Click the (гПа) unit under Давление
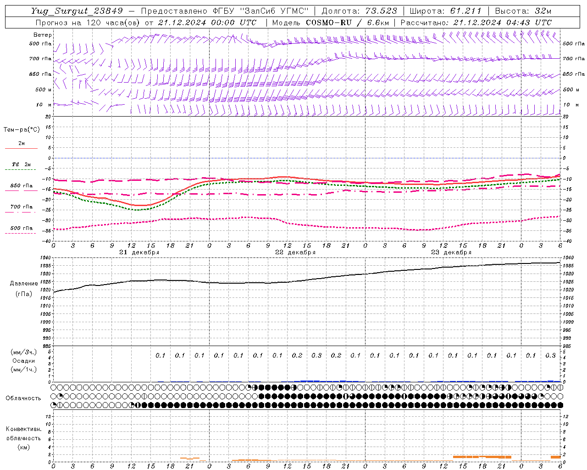The width and height of the screenshot is (587, 470). click(24, 294)
